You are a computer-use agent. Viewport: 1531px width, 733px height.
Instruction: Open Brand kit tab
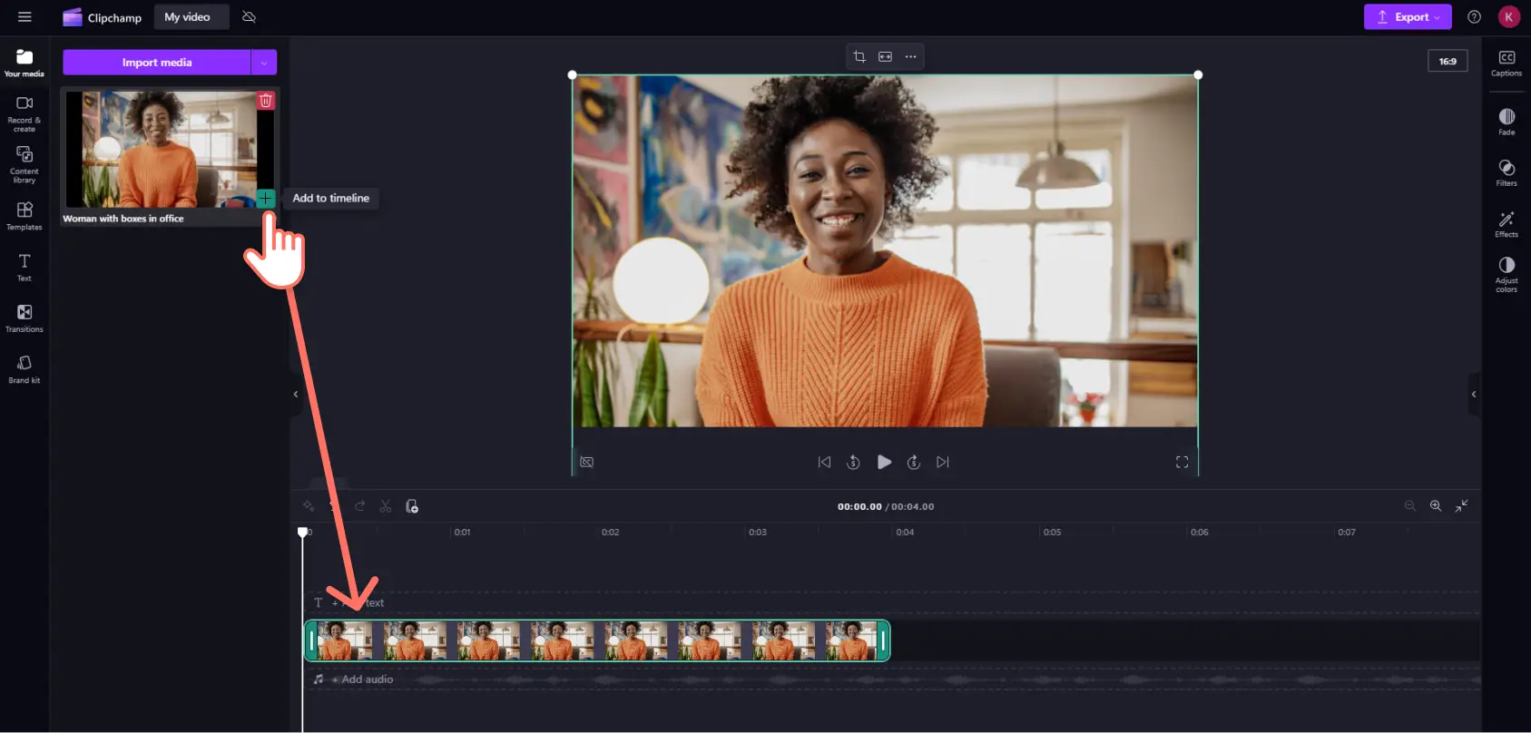click(25, 369)
